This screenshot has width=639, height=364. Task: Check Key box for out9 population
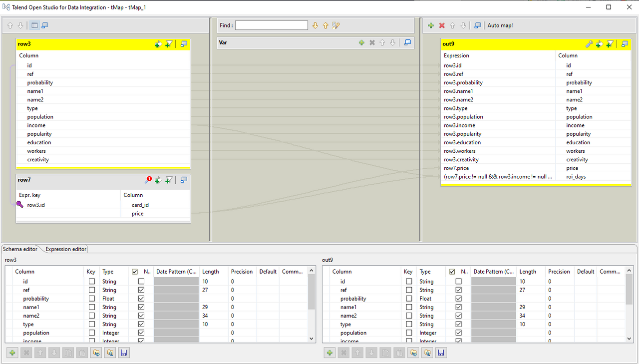(x=409, y=333)
